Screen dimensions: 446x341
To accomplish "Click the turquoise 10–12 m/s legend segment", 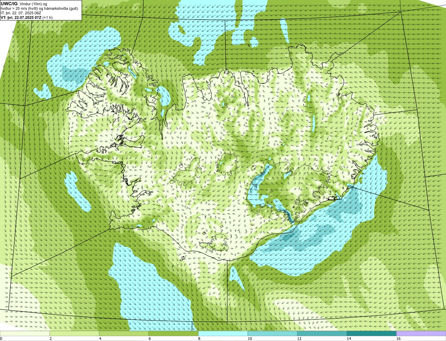I will point(272,334).
